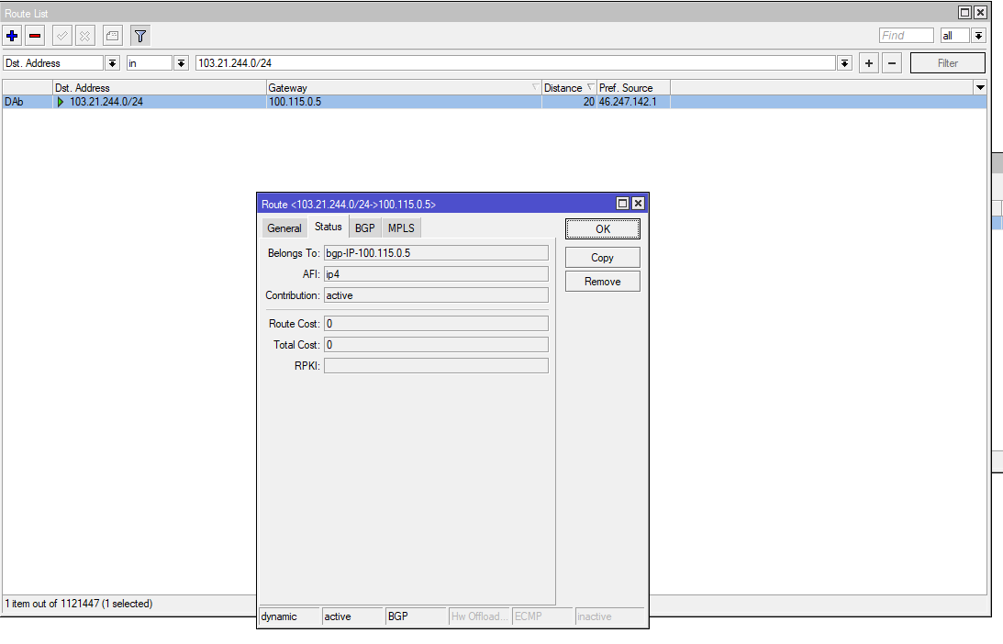Sort by Pref. Source column header
Viewport: 1003px width, 644px height.
pyautogui.click(x=633, y=88)
